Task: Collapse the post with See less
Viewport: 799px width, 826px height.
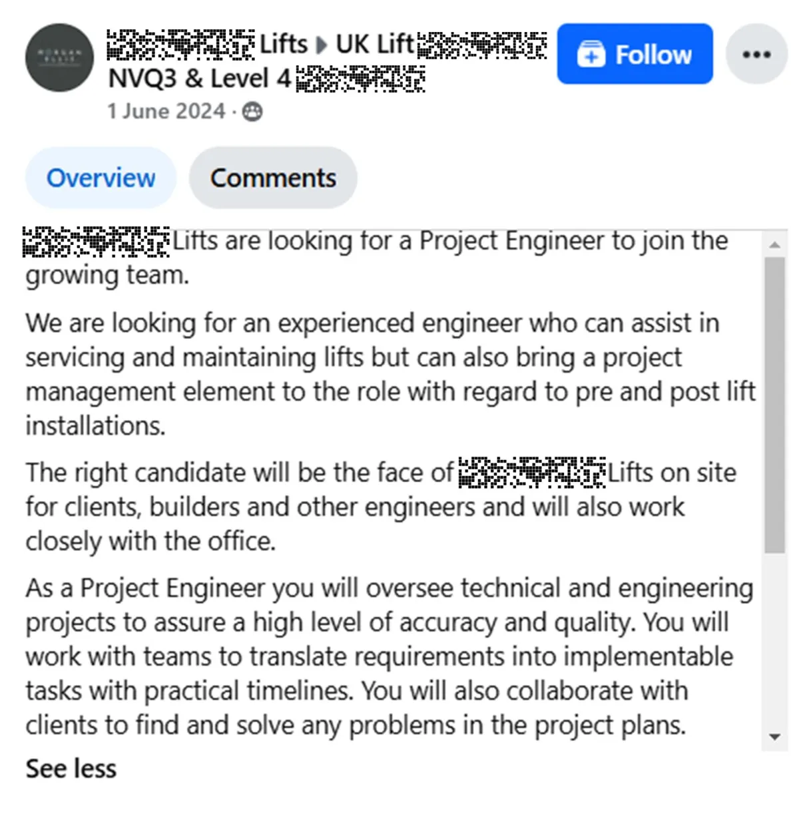Action: point(71,769)
